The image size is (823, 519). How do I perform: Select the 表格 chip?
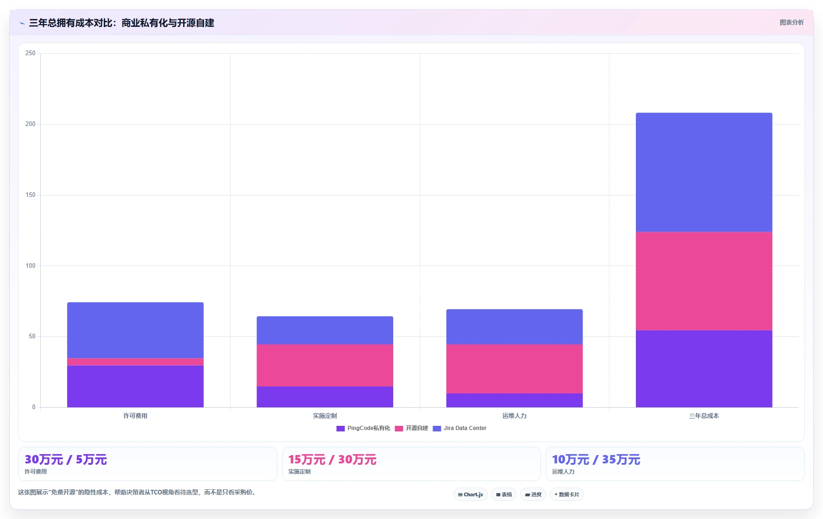point(504,494)
